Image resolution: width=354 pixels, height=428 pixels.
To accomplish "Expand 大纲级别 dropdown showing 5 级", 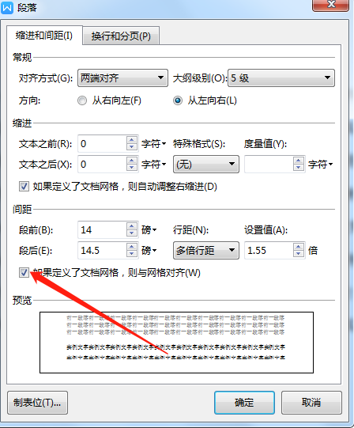I will tap(281, 78).
